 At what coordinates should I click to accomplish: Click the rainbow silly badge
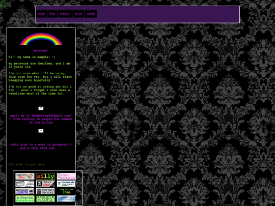point(45,176)
